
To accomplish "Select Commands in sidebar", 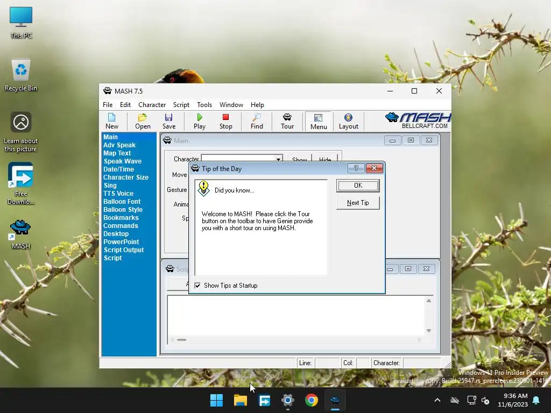I will tap(121, 226).
